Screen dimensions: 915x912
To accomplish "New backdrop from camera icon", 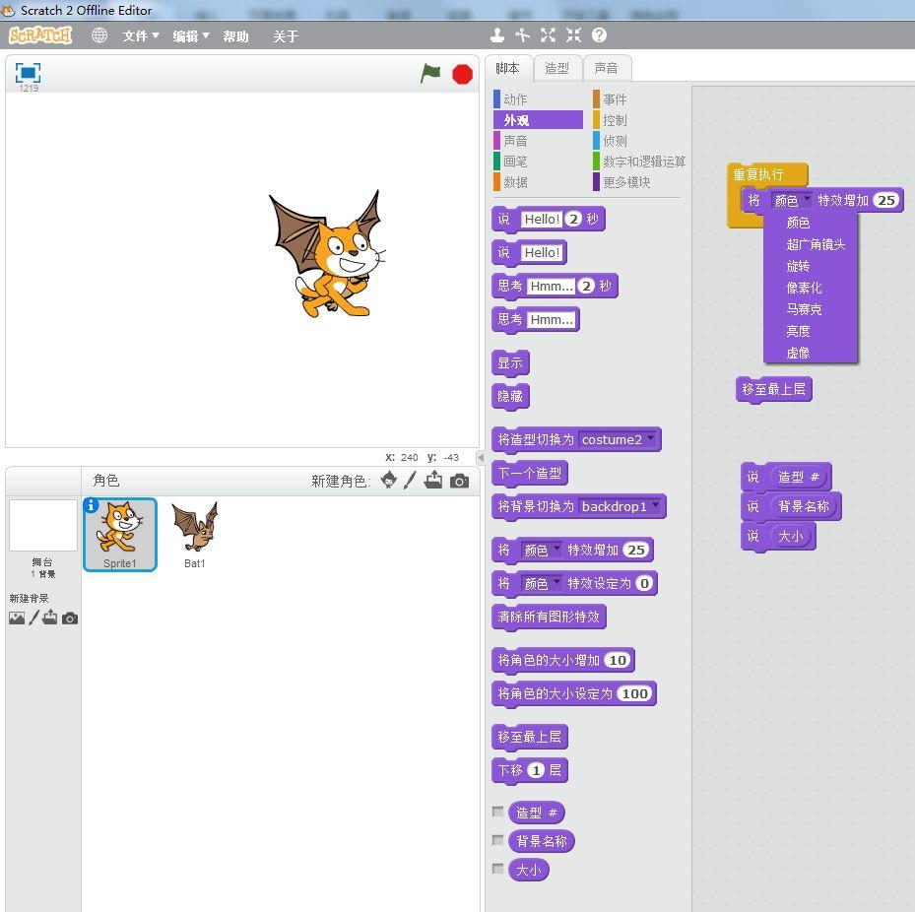I will pos(70,618).
